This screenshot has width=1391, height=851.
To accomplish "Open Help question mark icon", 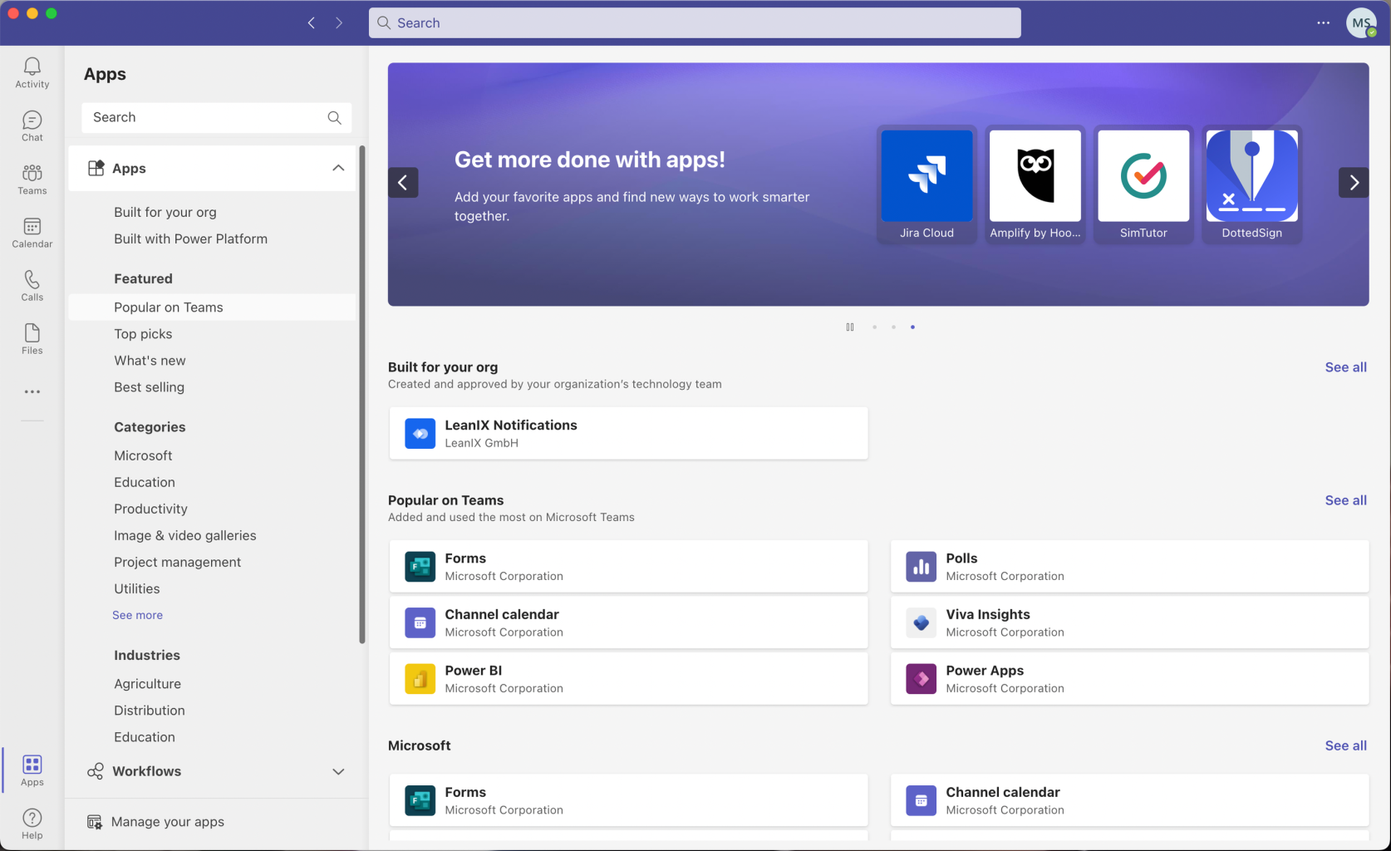I will [x=32, y=823].
